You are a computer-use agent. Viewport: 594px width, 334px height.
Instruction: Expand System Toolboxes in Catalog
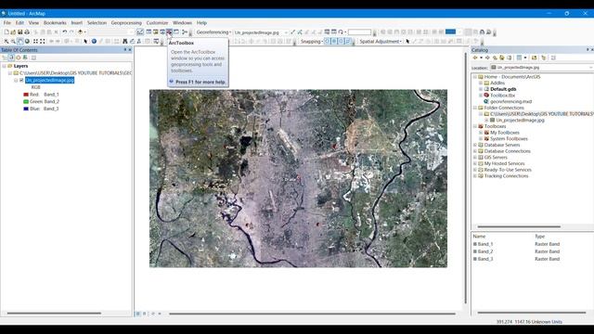[481, 138]
